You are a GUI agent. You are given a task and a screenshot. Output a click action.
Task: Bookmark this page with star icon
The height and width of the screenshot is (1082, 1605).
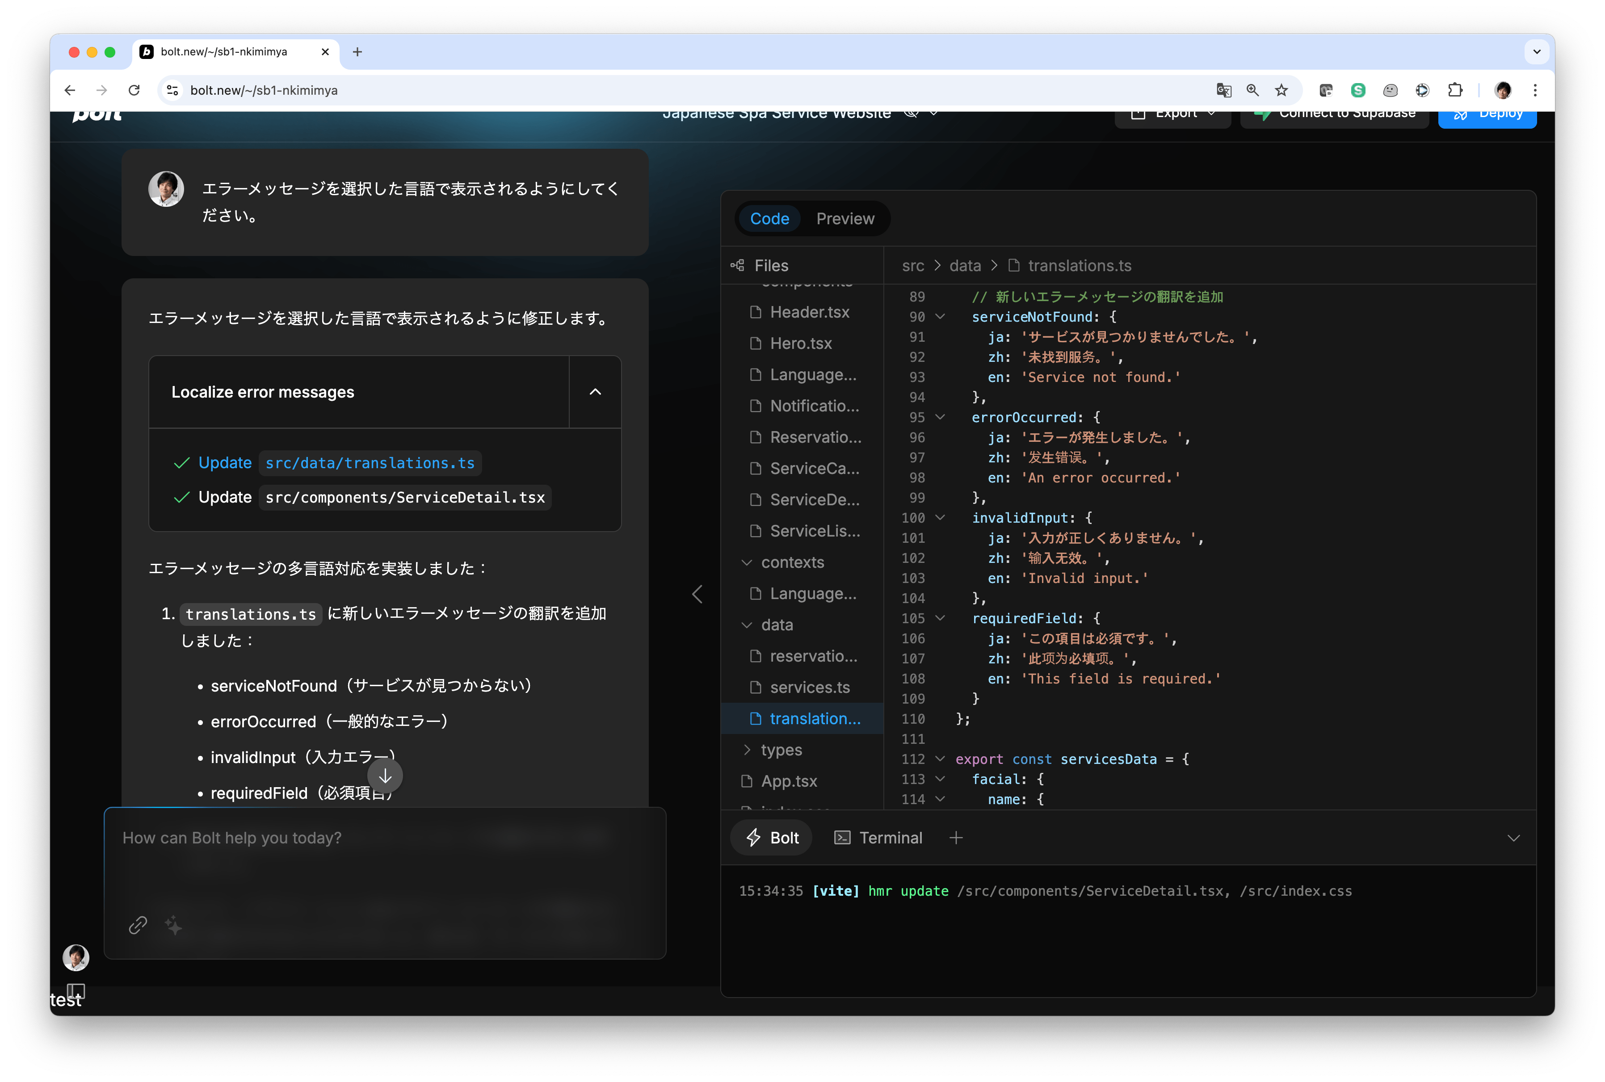point(1281,90)
